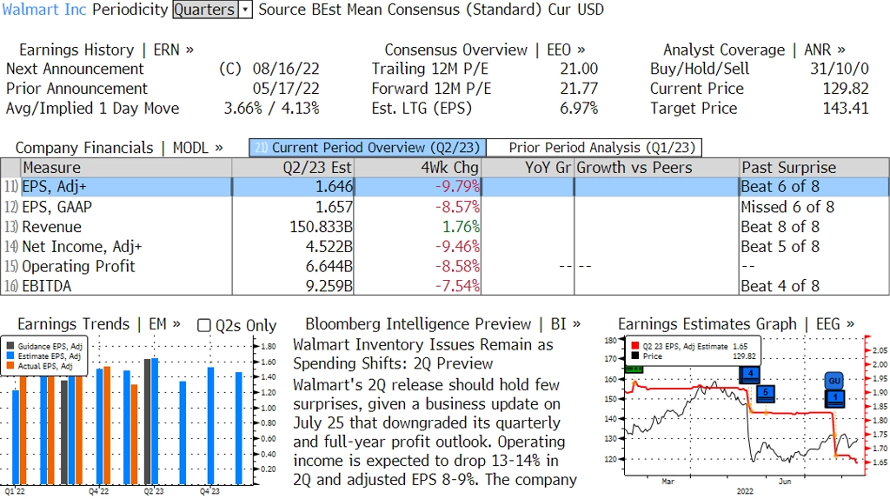The image size is (890, 499).
Task: Click the gray Guidance EPS legend swatch
Action: point(10,346)
